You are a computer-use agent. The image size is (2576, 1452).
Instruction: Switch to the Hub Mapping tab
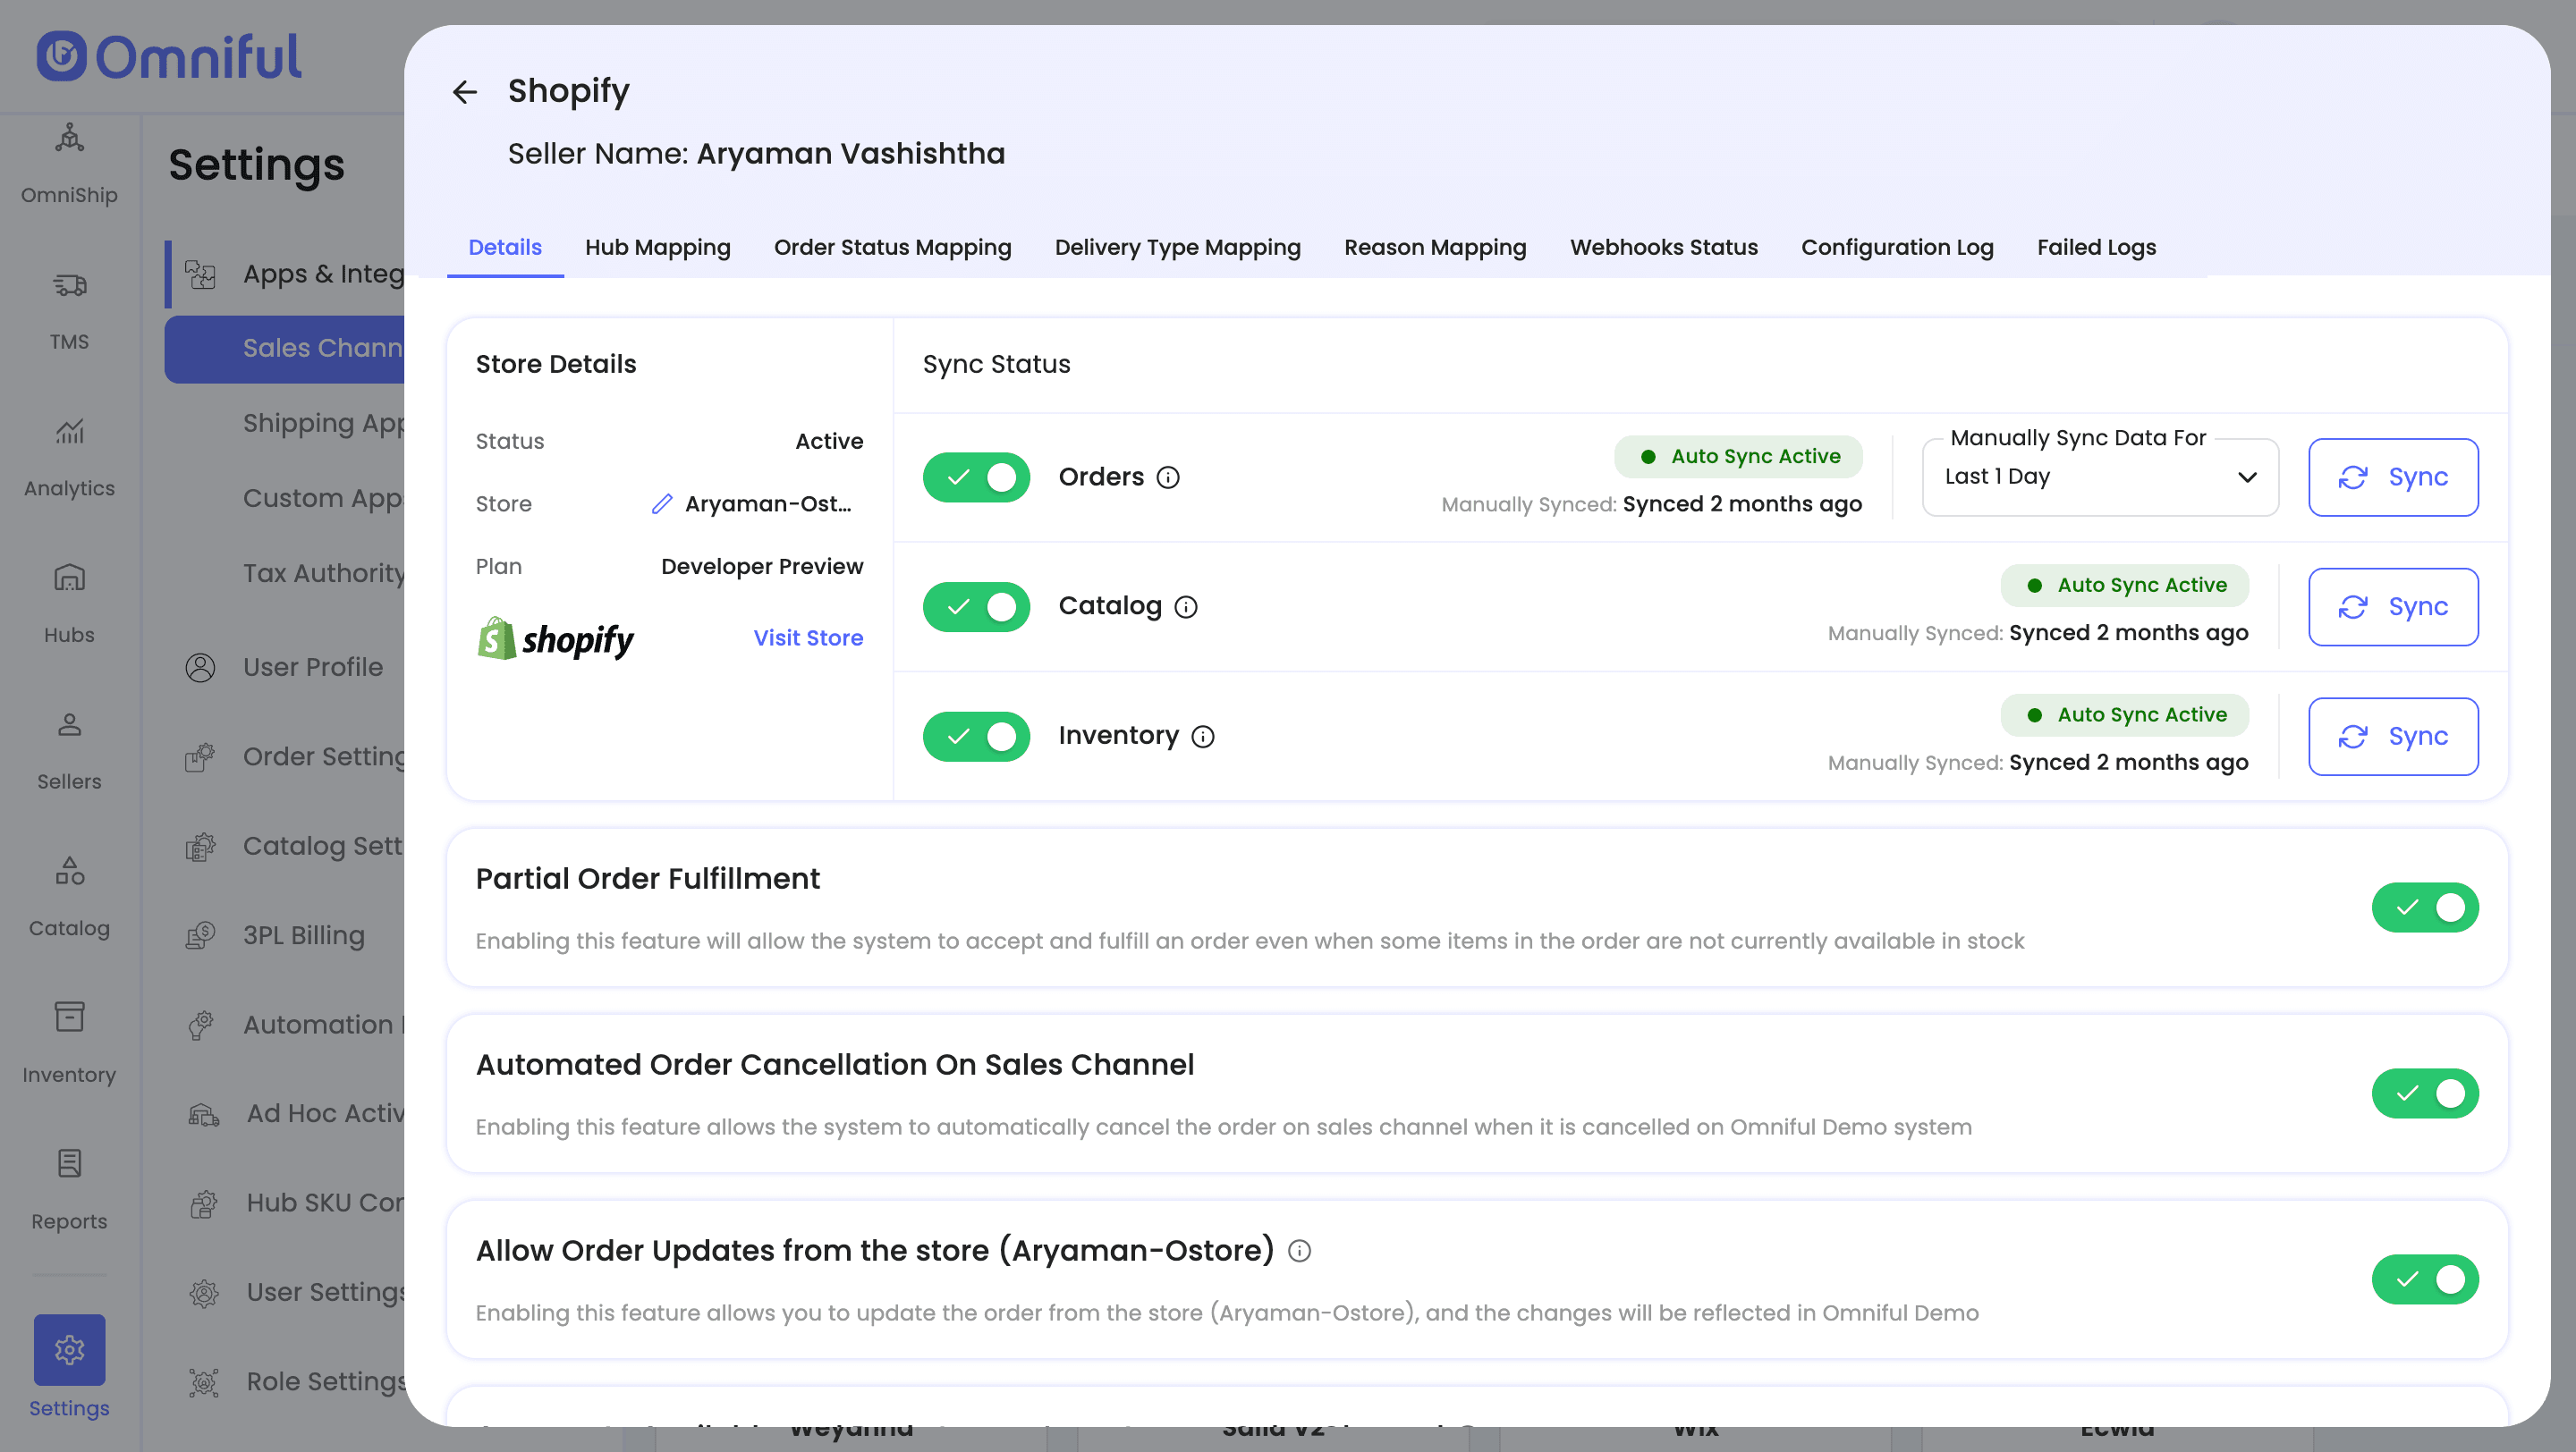point(657,247)
